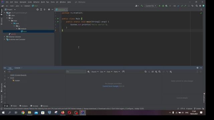Click the 4 spaces indent setting in the status bar
The image size is (214, 120).
[x=189, y=109]
